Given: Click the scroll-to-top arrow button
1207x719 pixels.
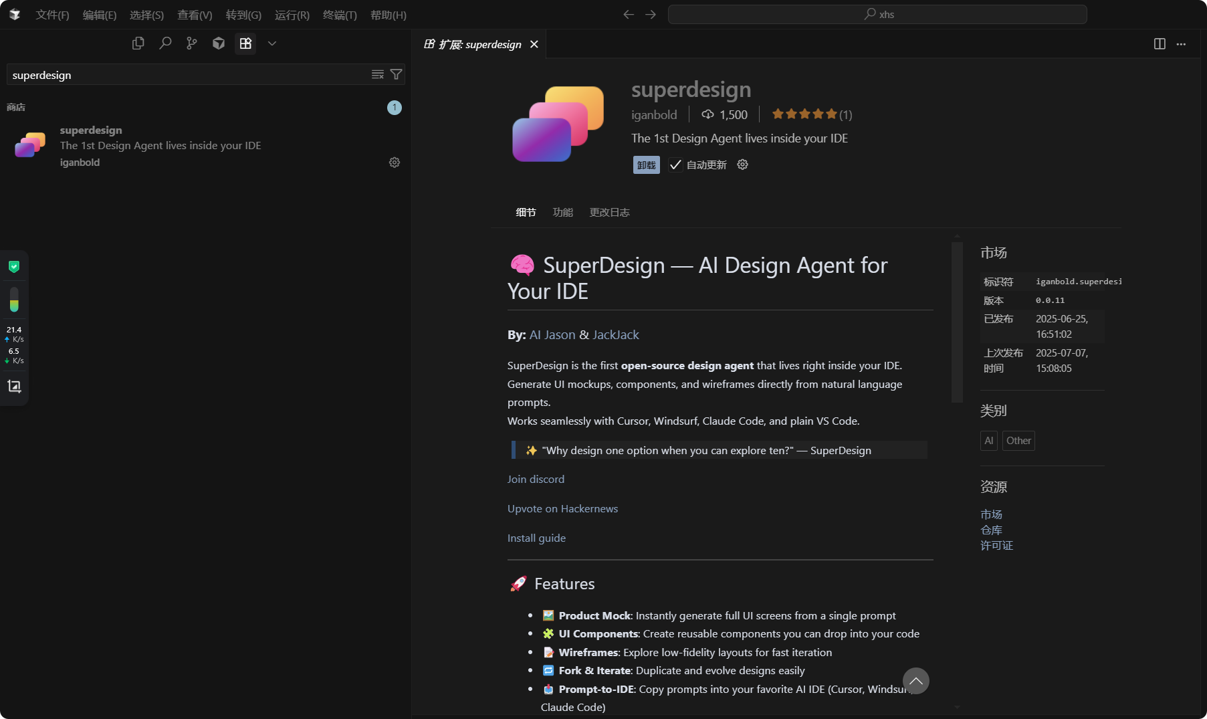Looking at the screenshot, I should [x=916, y=681].
